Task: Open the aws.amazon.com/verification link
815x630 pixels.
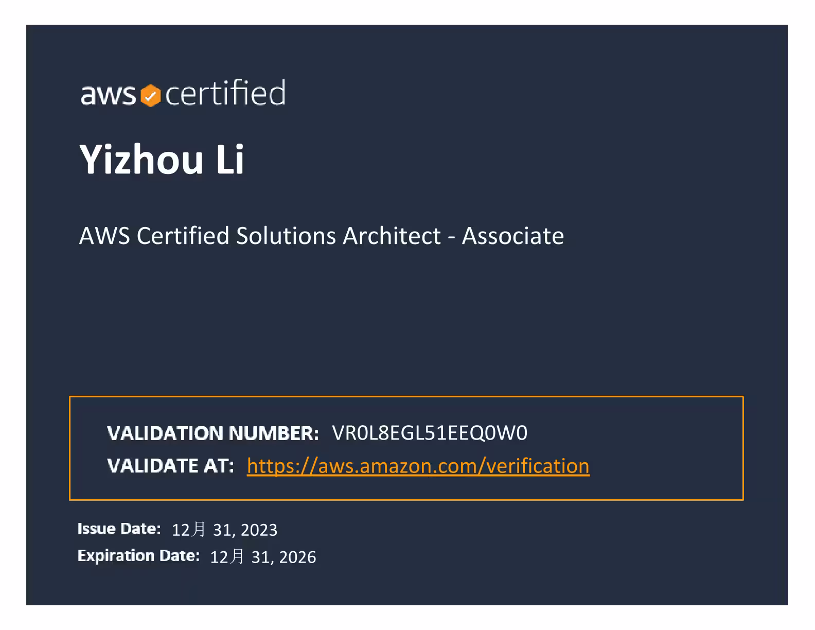Action: pyautogui.click(x=418, y=466)
